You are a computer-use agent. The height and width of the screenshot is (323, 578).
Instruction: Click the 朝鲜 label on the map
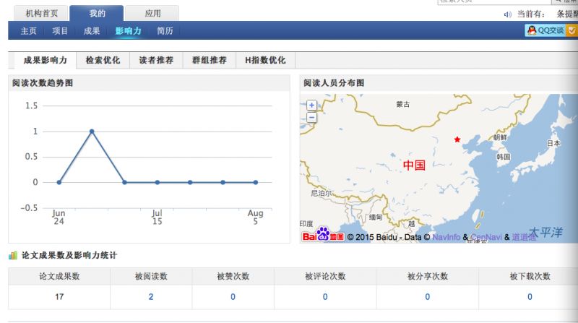point(500,137)
